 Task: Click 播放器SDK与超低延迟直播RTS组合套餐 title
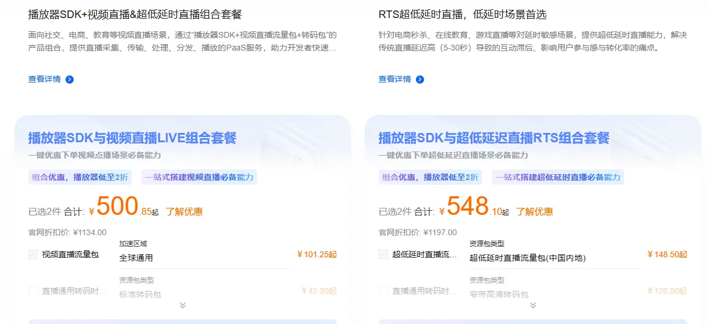coord(494,138)
